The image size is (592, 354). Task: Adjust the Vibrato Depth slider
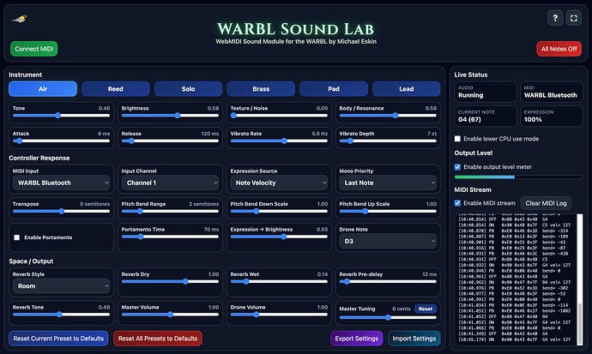click(x=388, y=141)
